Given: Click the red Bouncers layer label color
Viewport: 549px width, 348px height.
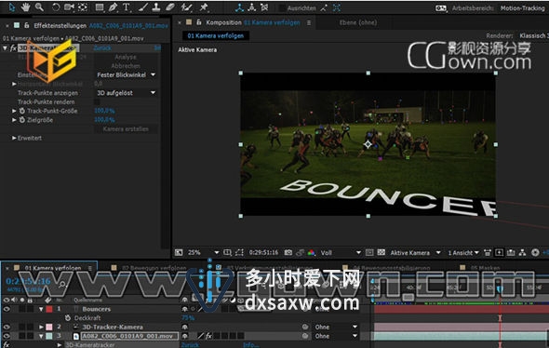Looking at the screenshot, I should tap(49, 309).
